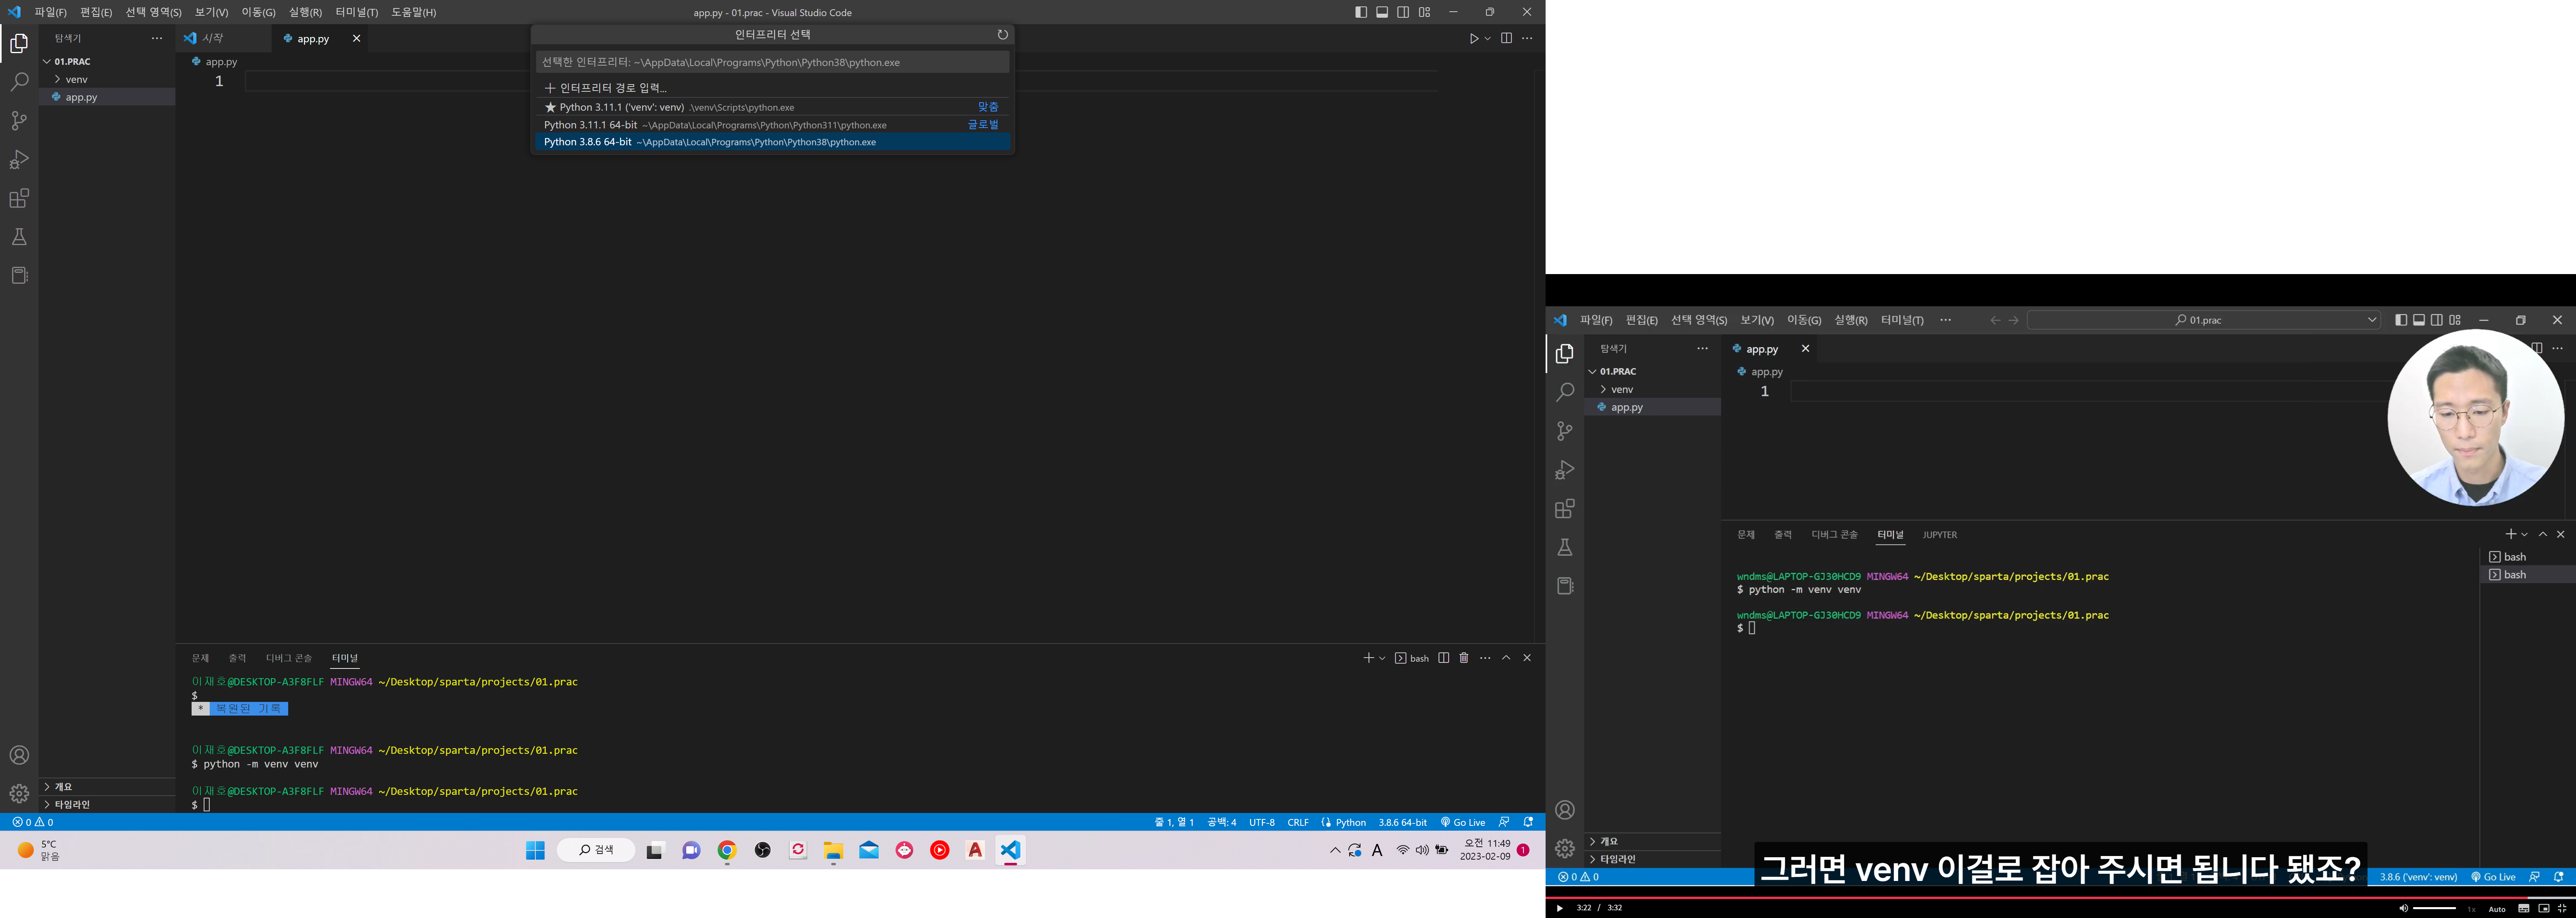Create a new terminal with the plus icon in left window

pyautogui.click(x=1368, y=658)
